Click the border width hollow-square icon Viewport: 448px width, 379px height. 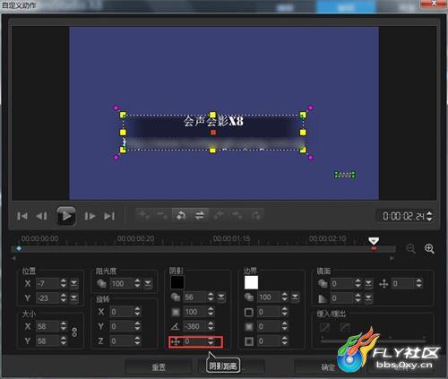pyautogui.click(x=249, y=312)
